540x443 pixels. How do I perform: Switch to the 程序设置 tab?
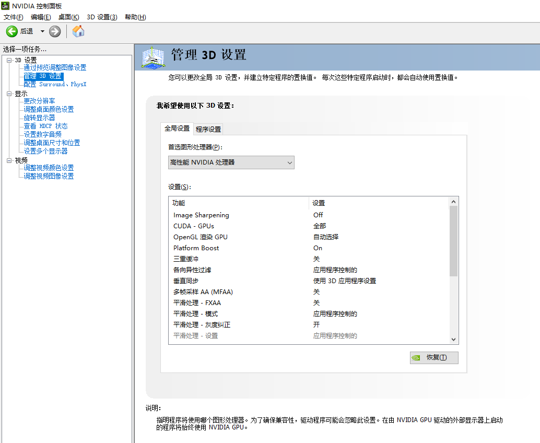(208, 129)
